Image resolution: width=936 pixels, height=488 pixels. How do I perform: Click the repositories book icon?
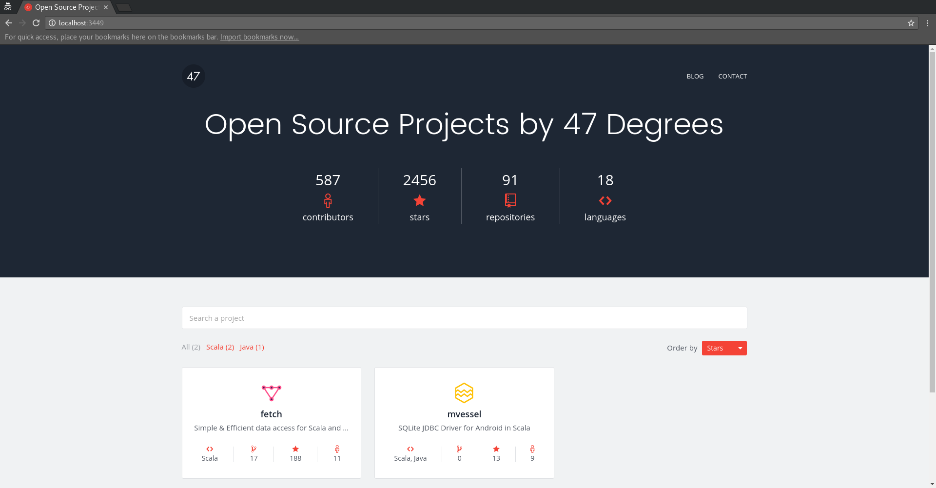coord(510,200)
